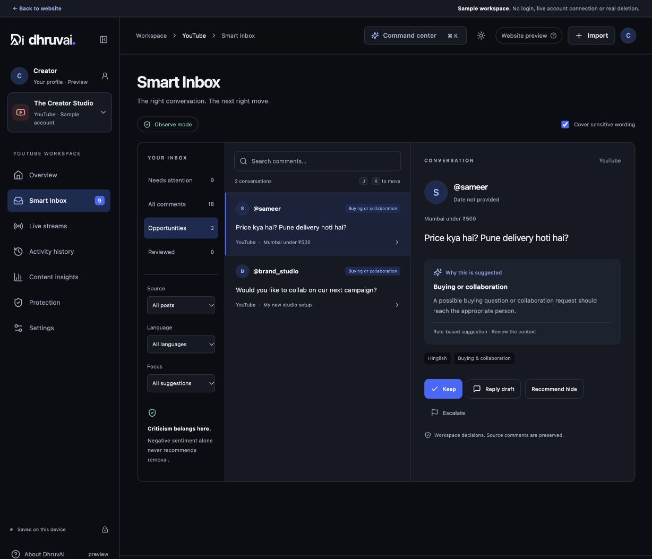Click YouTube breadcrumb
This screenshot has height=559, width=652.
(x=194, y=36)
